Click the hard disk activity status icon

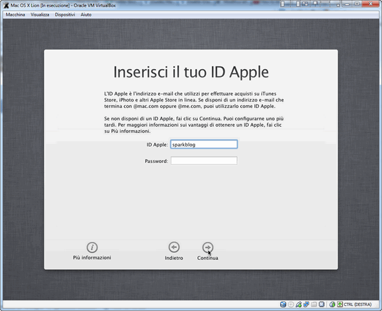(x=283, y=304)
